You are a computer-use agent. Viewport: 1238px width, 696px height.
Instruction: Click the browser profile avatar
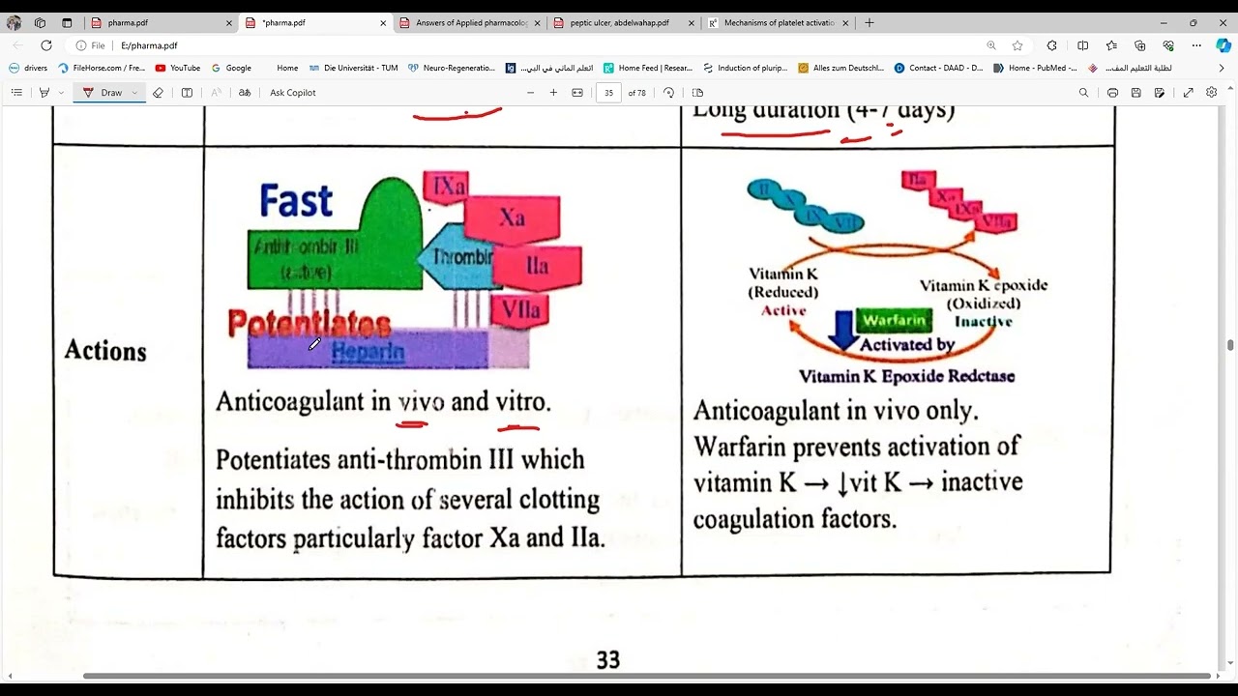(x=14, y=22)
